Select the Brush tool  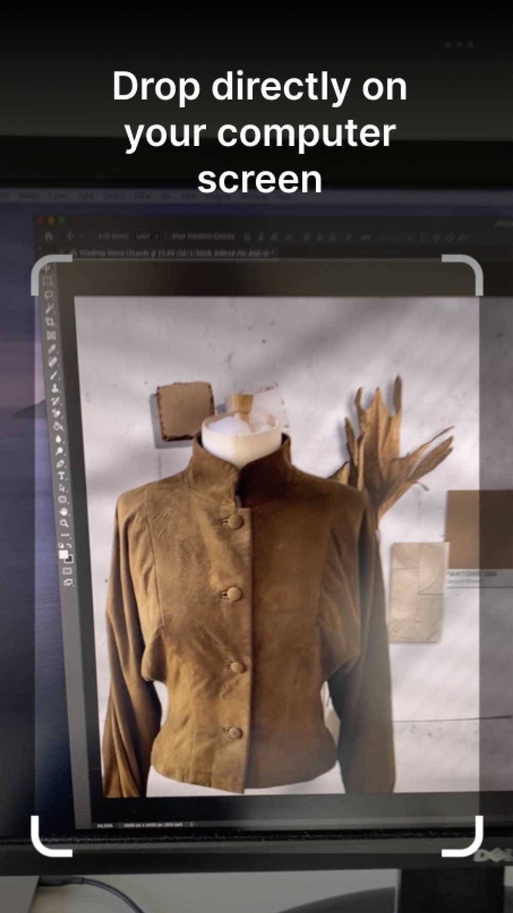click(x=54, y=375)
